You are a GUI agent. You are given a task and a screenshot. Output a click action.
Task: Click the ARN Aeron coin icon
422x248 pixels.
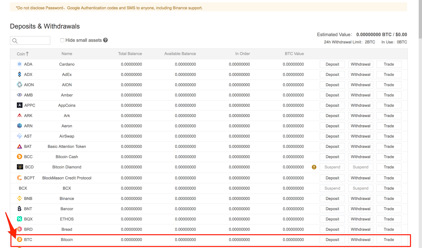pos(20,126)
